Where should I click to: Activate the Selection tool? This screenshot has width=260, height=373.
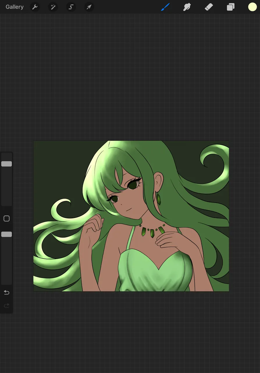point(71,7)
